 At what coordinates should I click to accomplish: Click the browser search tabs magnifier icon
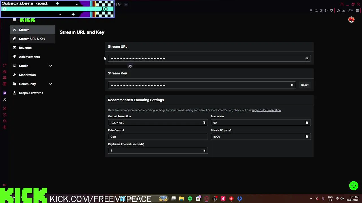[x=342, y=4]
